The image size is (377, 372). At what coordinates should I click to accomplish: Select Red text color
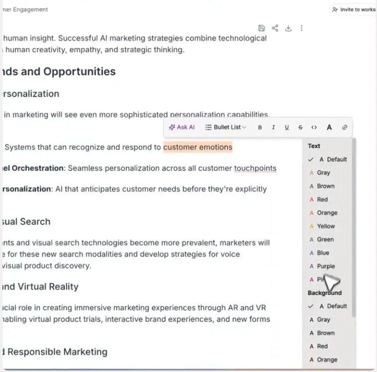[x=328, y=200]
